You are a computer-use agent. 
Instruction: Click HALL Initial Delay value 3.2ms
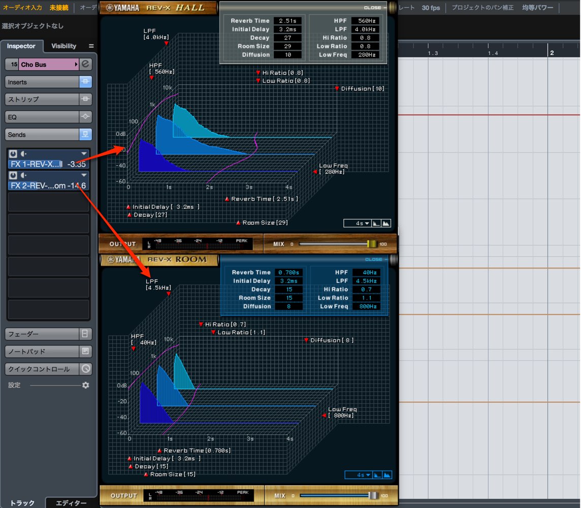point(287,29)
